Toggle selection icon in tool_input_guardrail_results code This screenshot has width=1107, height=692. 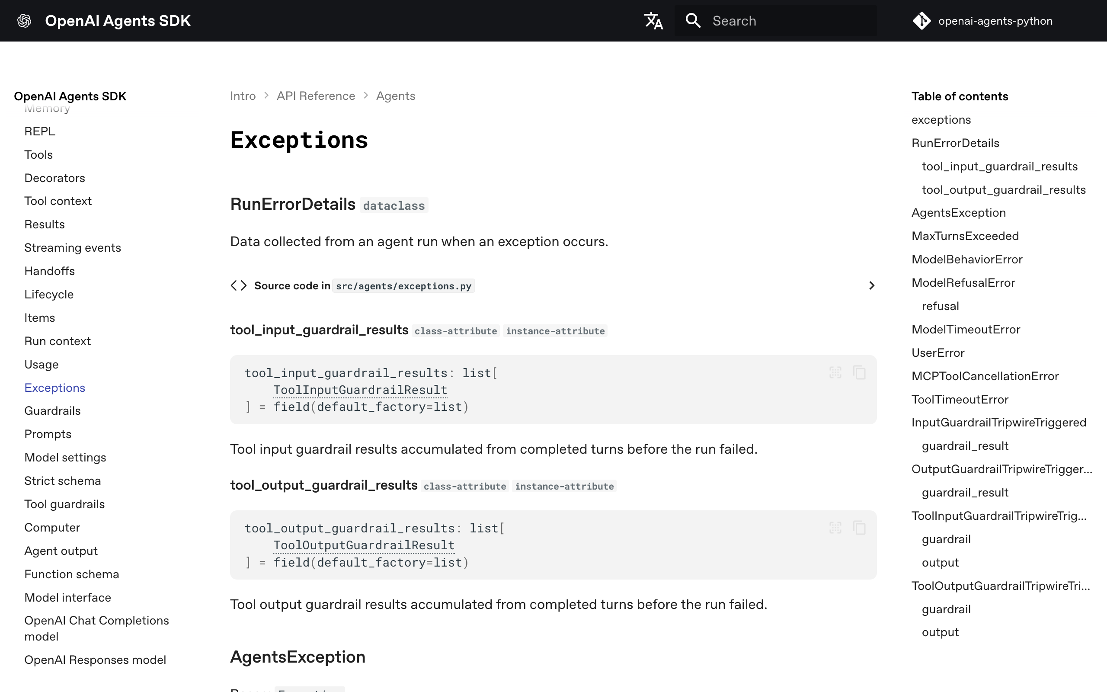coord(835,372)
